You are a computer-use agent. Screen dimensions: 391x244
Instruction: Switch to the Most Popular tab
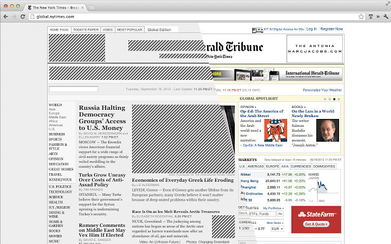click(x=130, y=30)
